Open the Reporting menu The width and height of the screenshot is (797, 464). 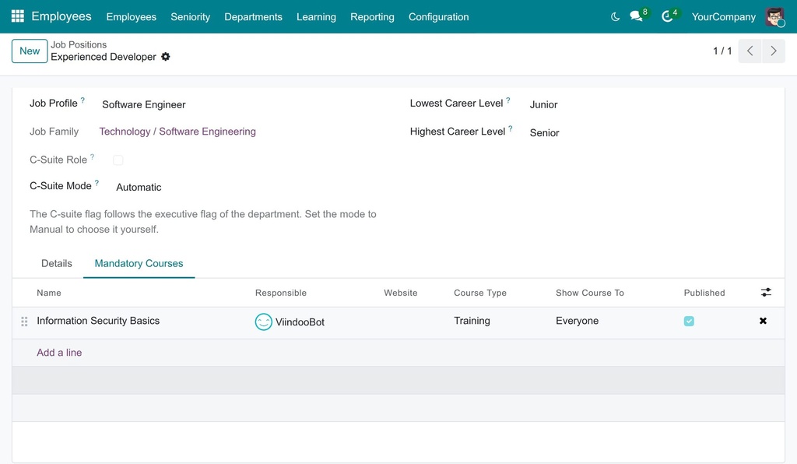point(372,17)
